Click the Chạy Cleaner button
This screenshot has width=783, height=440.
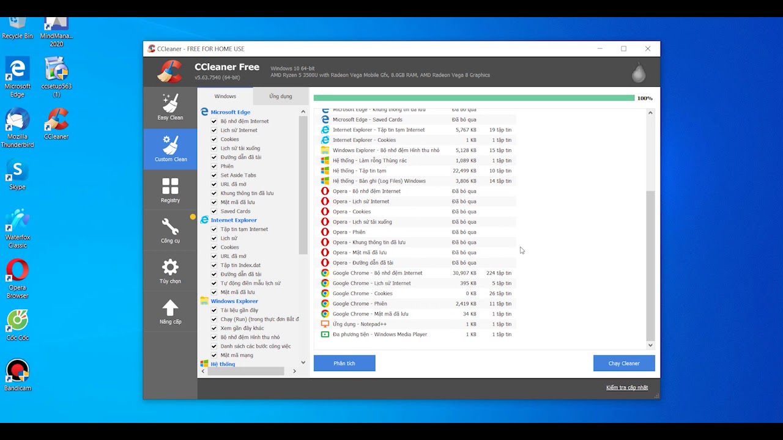pyautogui.click(x=624, y=364)
